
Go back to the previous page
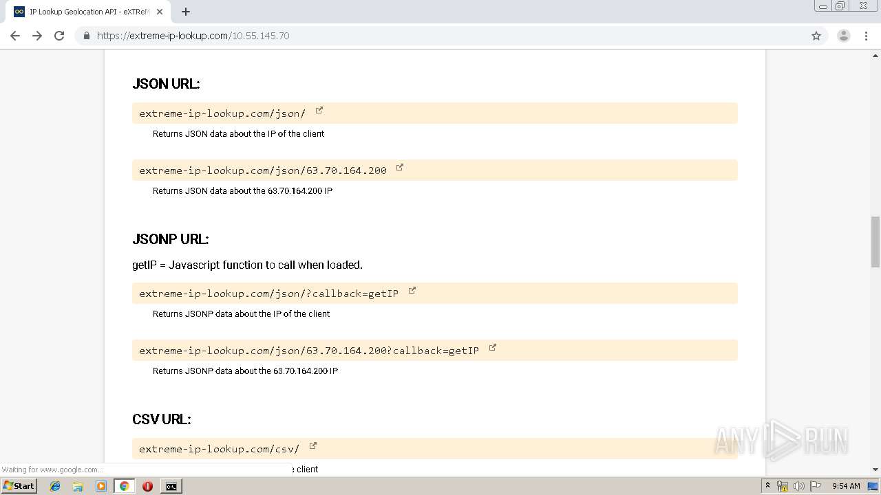(x=15, y=36)
